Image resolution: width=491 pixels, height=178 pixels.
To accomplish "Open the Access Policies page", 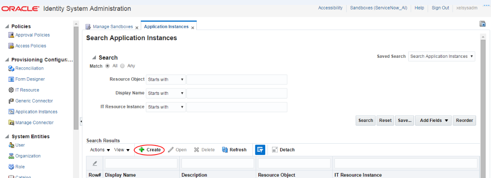I will point(31,46).
